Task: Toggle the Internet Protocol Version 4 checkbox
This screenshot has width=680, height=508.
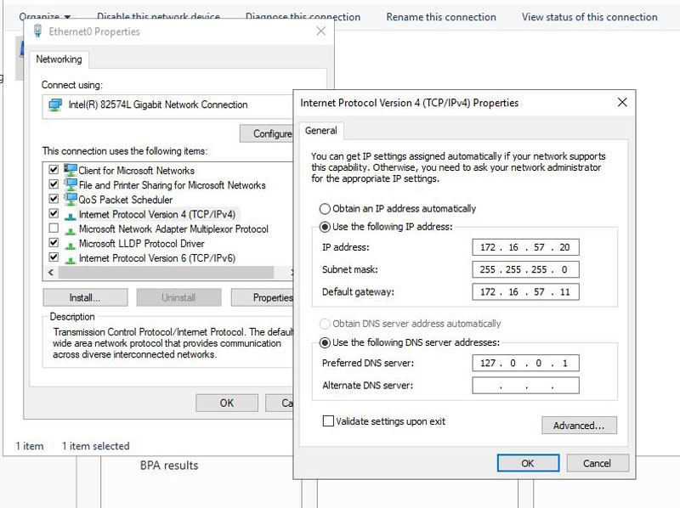Action: [54, 213]
